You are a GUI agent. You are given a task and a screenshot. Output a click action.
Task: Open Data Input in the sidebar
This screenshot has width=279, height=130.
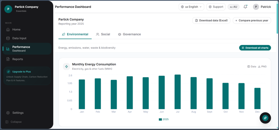click(x=27, y=38)
